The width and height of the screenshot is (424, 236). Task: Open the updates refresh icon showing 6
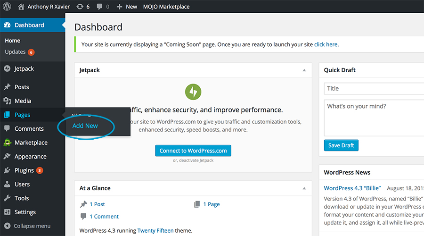click(x=80, y=7)
